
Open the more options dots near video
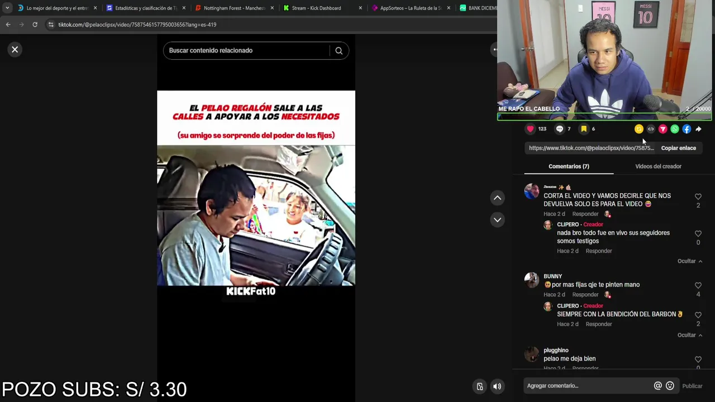[x=494, y=50]
